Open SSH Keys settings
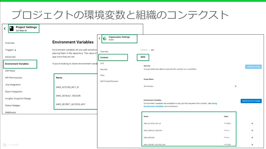Screen dimensions: 266x149 [10, 71]
